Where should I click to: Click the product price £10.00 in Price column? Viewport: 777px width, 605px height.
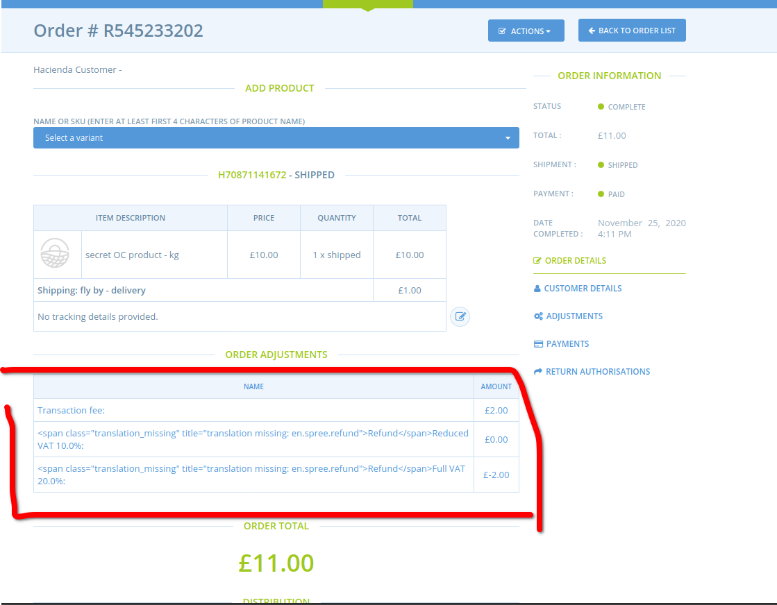pos(264,255)
